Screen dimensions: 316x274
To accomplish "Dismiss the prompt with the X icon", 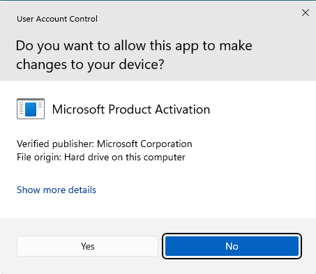I will [x=306, y=13].
